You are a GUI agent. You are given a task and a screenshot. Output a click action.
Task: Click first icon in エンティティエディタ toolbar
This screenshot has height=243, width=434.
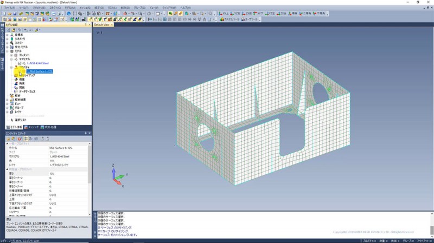point(8,139)
